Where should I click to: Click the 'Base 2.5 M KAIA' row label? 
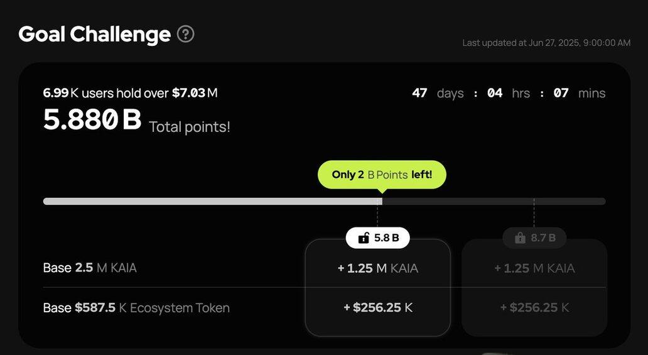click(x=90, y=268)
